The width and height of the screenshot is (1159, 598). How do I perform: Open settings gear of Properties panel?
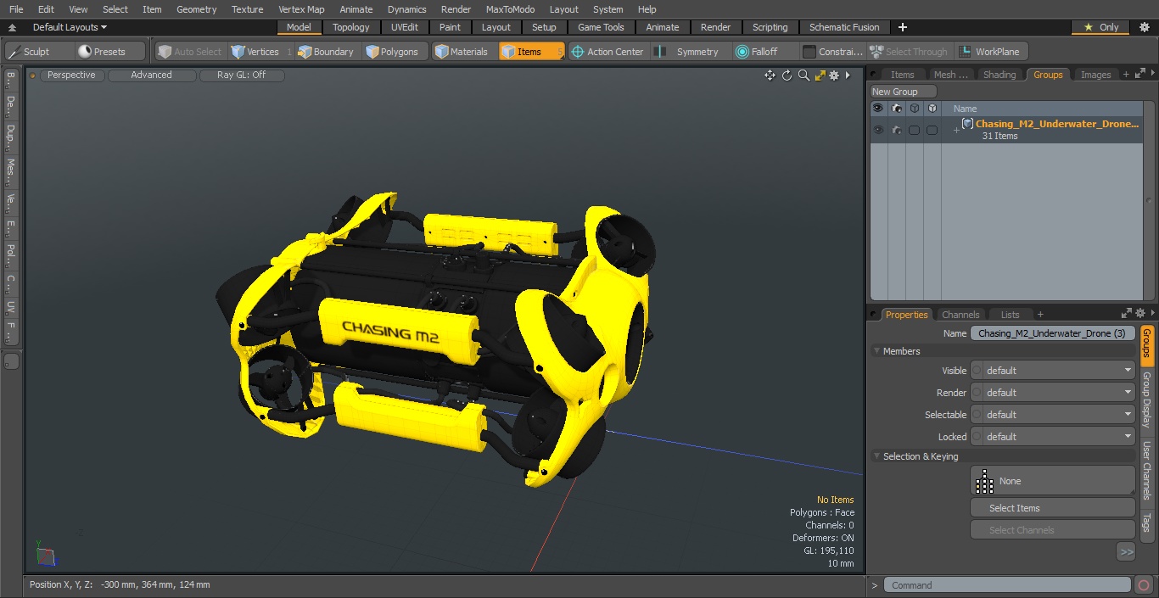click(1141, 314)
